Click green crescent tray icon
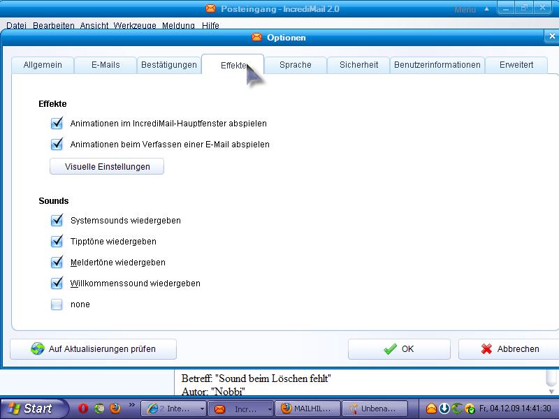This screenshot has width=559, height=419. (x=457, y=409)
